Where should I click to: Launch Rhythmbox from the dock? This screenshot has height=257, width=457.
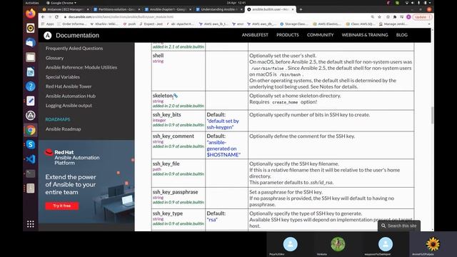(x=31, y=28)
